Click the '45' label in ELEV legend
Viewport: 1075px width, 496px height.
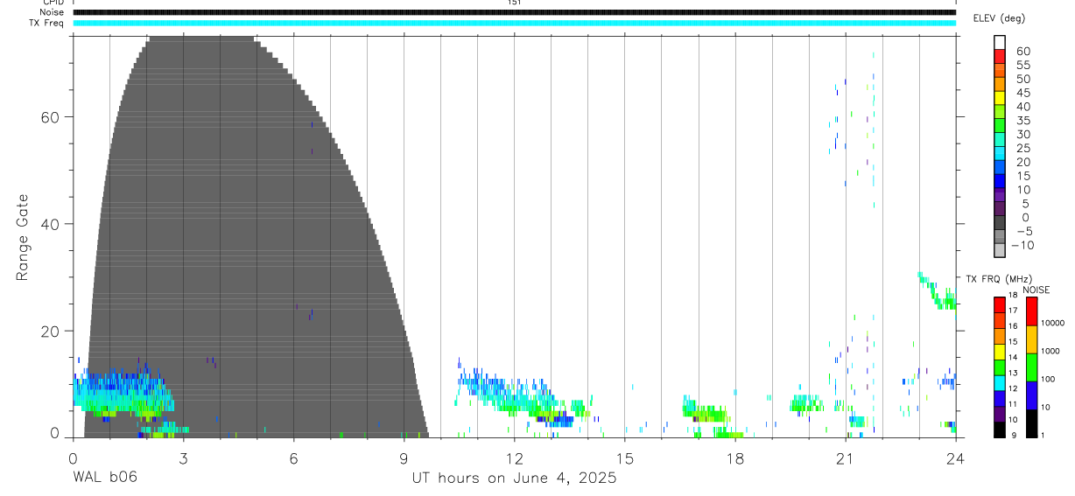coord(1022,93)
